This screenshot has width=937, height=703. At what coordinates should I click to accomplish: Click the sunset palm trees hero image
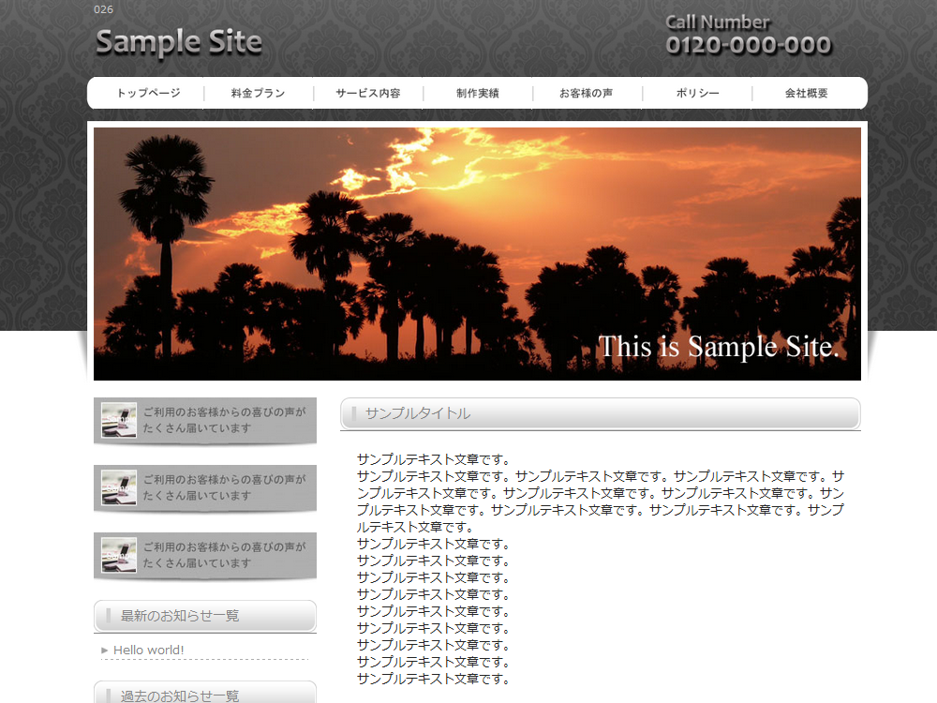(x=478, y=253)
